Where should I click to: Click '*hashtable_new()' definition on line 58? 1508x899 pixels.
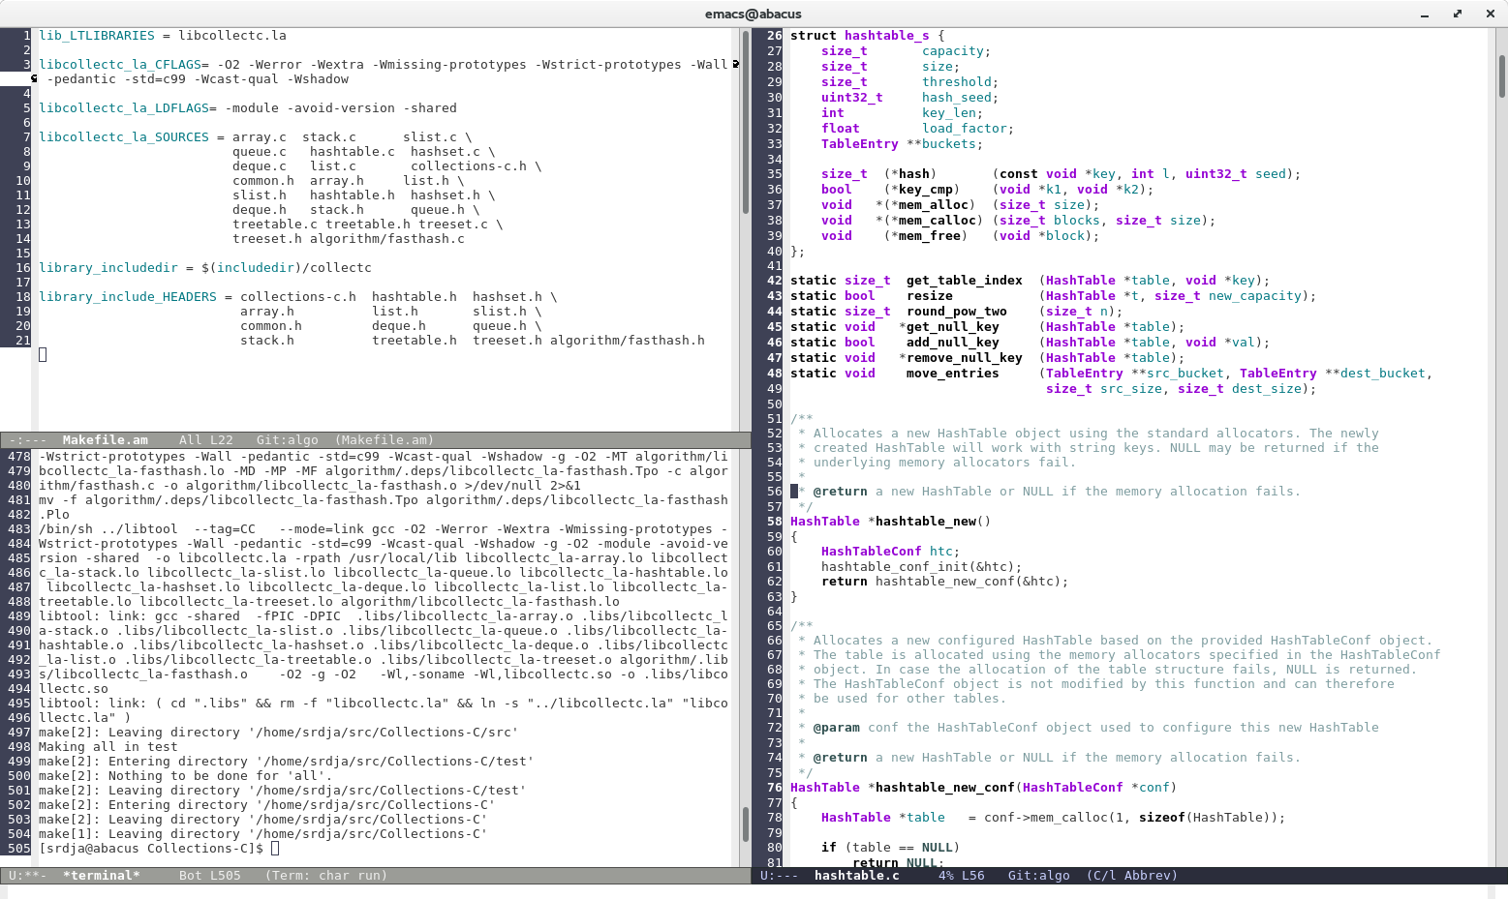(930, 521)
